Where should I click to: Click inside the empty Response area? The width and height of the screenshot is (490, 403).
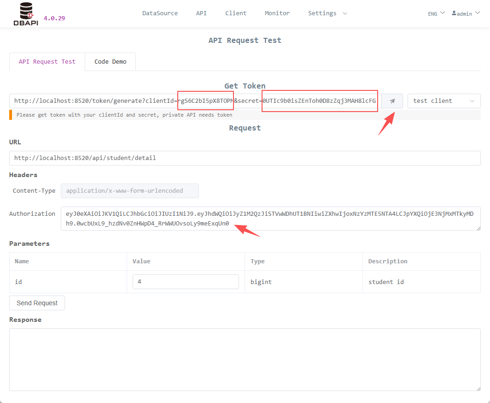245,360
